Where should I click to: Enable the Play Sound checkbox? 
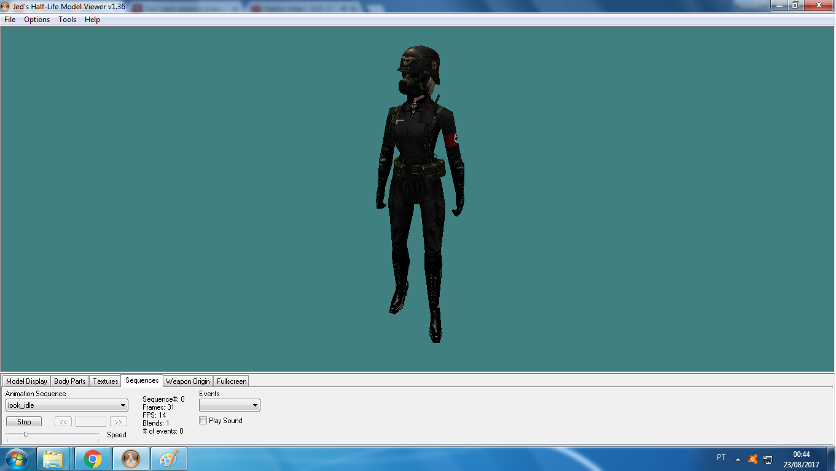(x=203, y=421)
